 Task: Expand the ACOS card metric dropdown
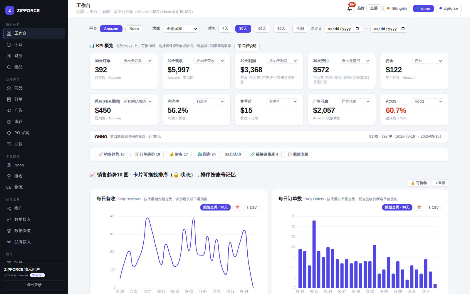coord(427,101)
